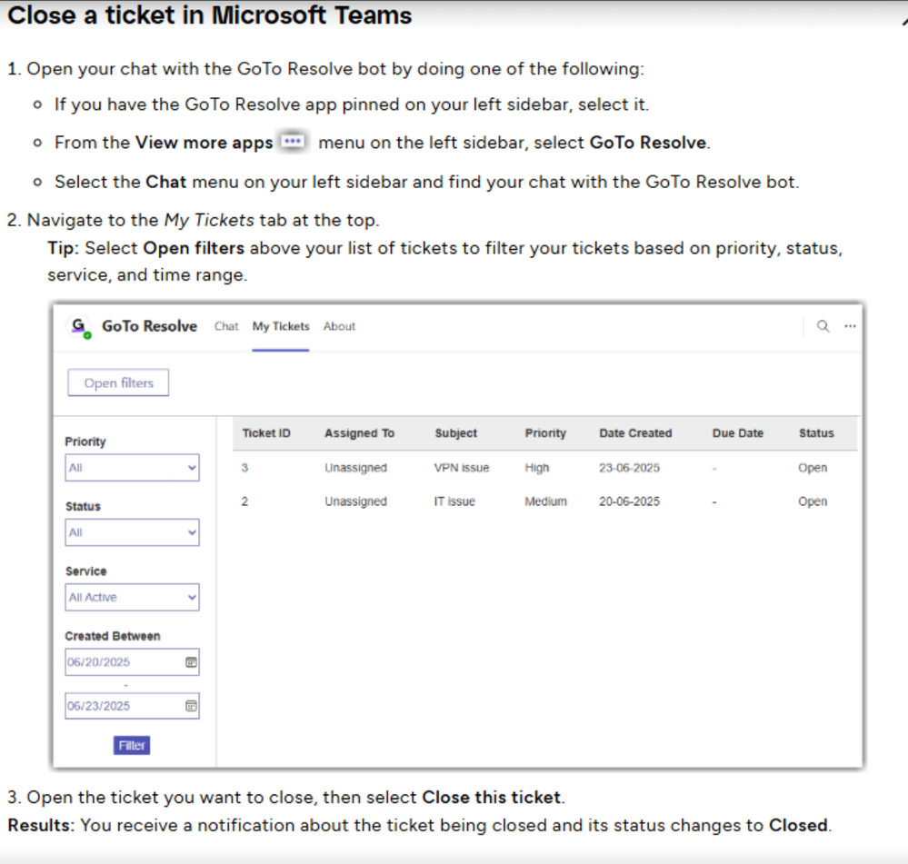908x864 pixels.
Task: Select the My Tickets tab
Action: [281, 326]
